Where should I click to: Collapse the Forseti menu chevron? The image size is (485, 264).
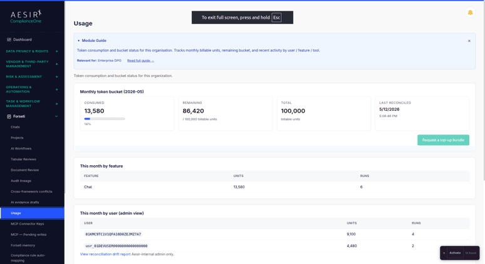coord(56,116)
